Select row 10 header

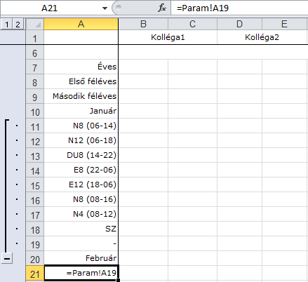[x=35, y=112]
